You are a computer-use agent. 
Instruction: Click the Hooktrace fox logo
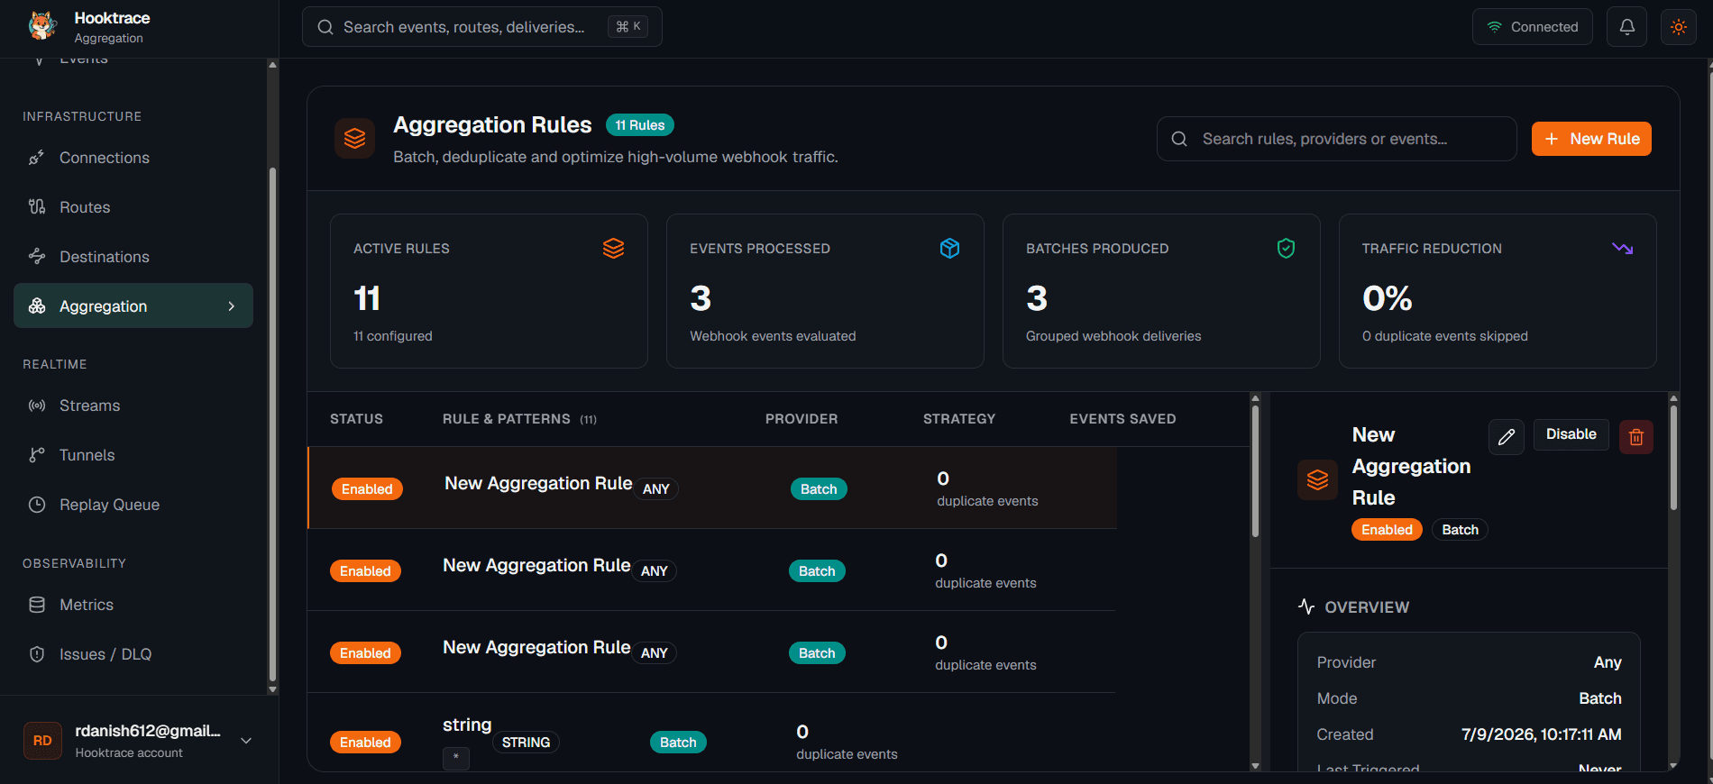tap(41, 26)
